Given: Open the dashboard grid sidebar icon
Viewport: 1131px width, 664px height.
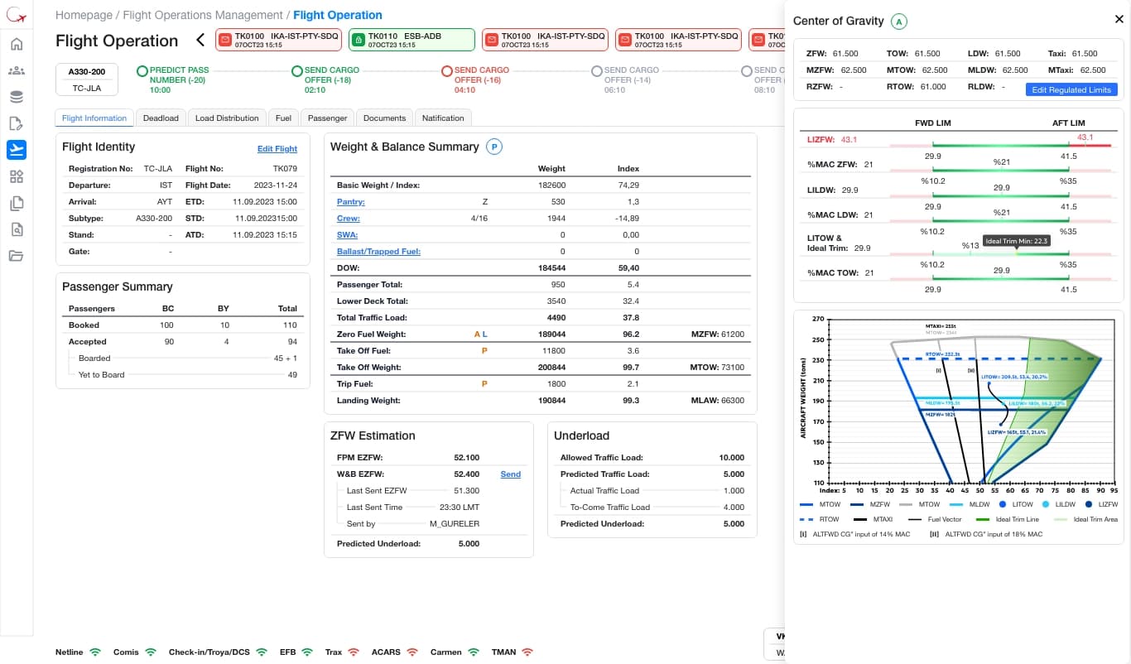Looking at the screenshot, I should click(x=17, y=176).
